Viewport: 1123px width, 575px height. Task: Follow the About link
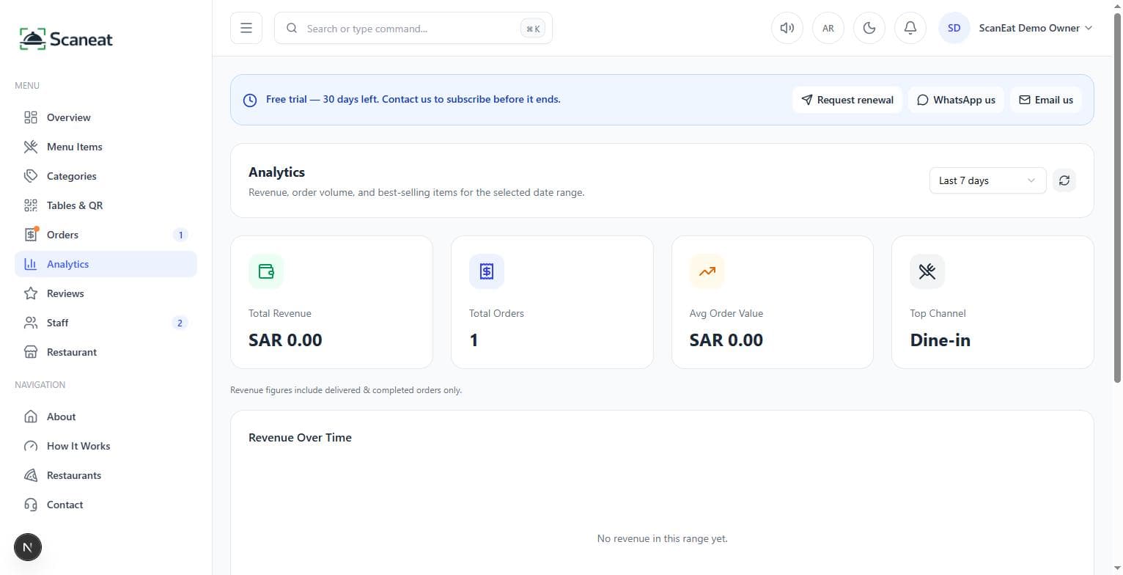coord(106,417)
